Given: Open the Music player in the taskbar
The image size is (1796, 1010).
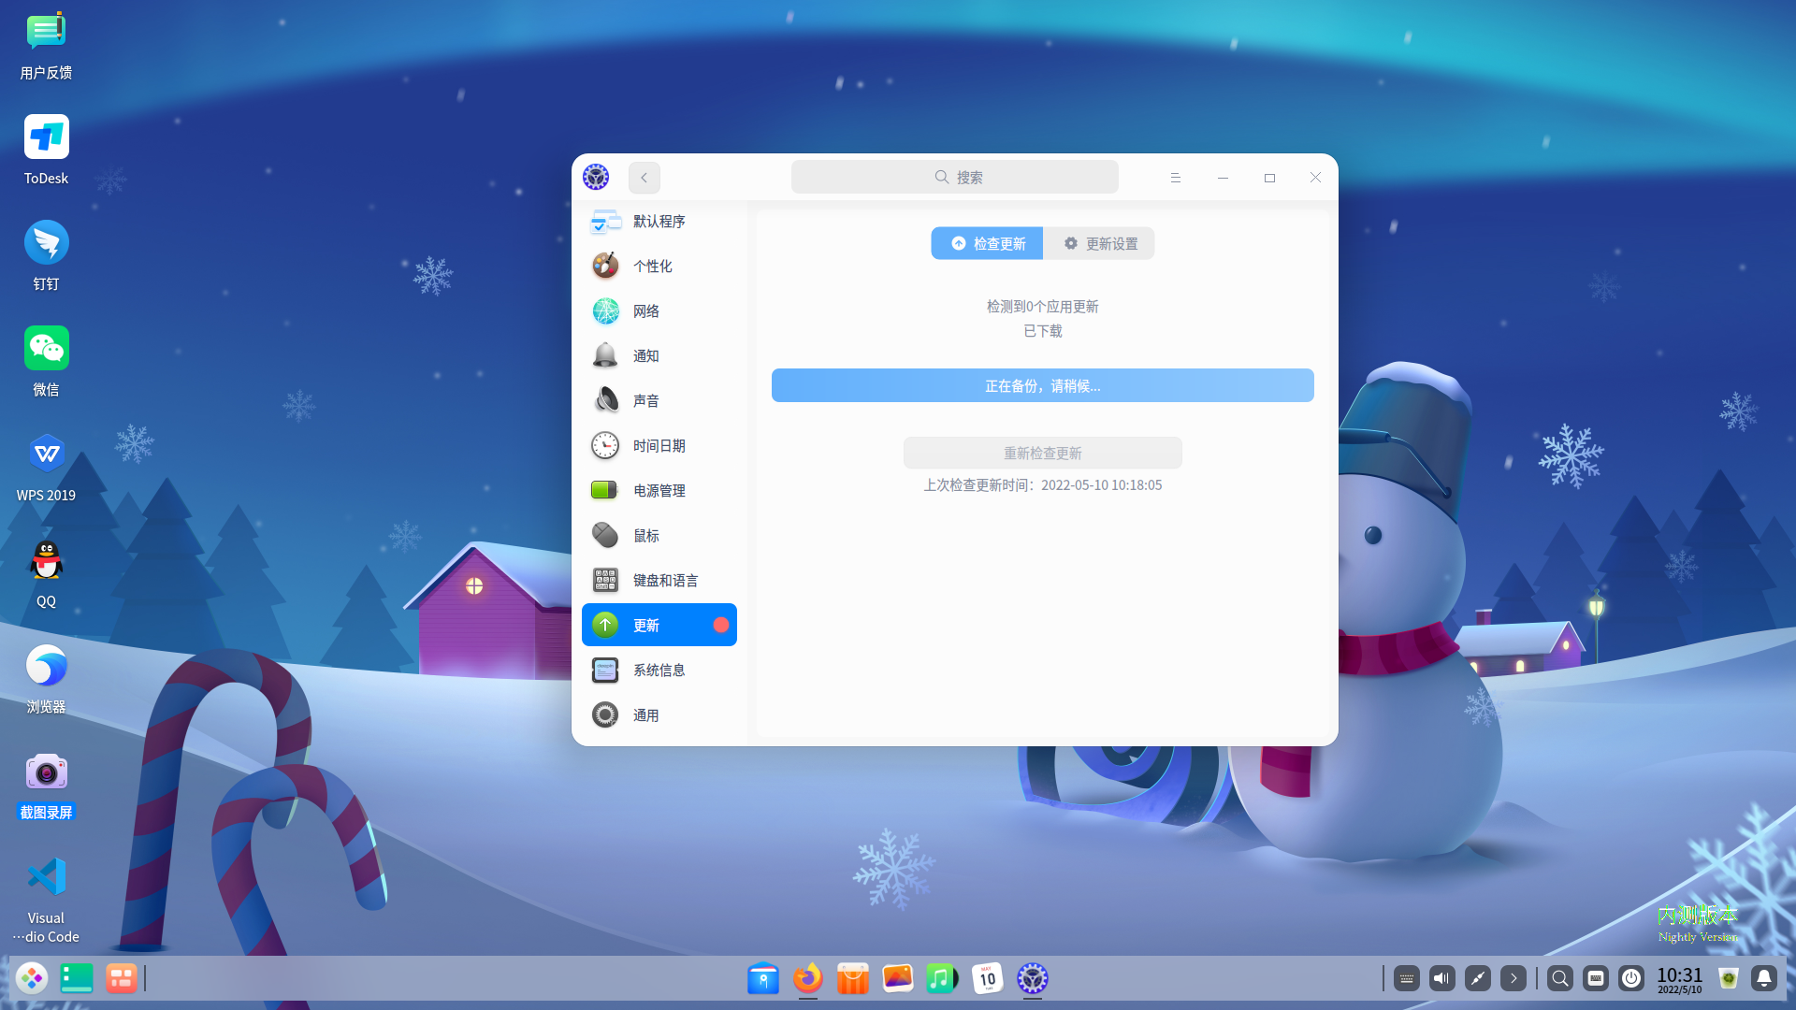Looking at the screenshot, I should coord(942,978).
